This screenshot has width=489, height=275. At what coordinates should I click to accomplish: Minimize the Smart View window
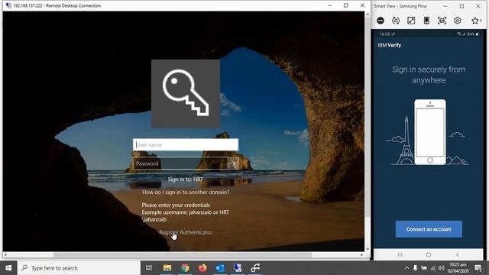[445, 6]
